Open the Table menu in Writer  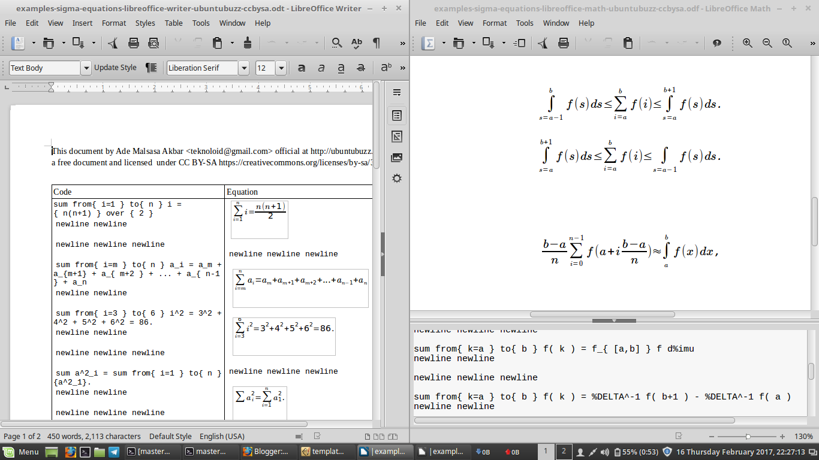pyautogui.click(x=173, y=23)
